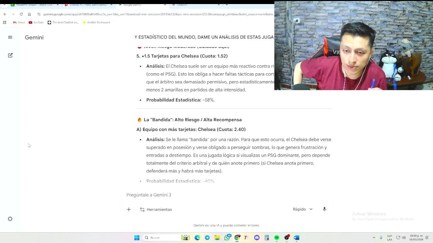Click the plus attachment button in prompt box
This screenshot has width=433, height=243.
pos(129,210)
